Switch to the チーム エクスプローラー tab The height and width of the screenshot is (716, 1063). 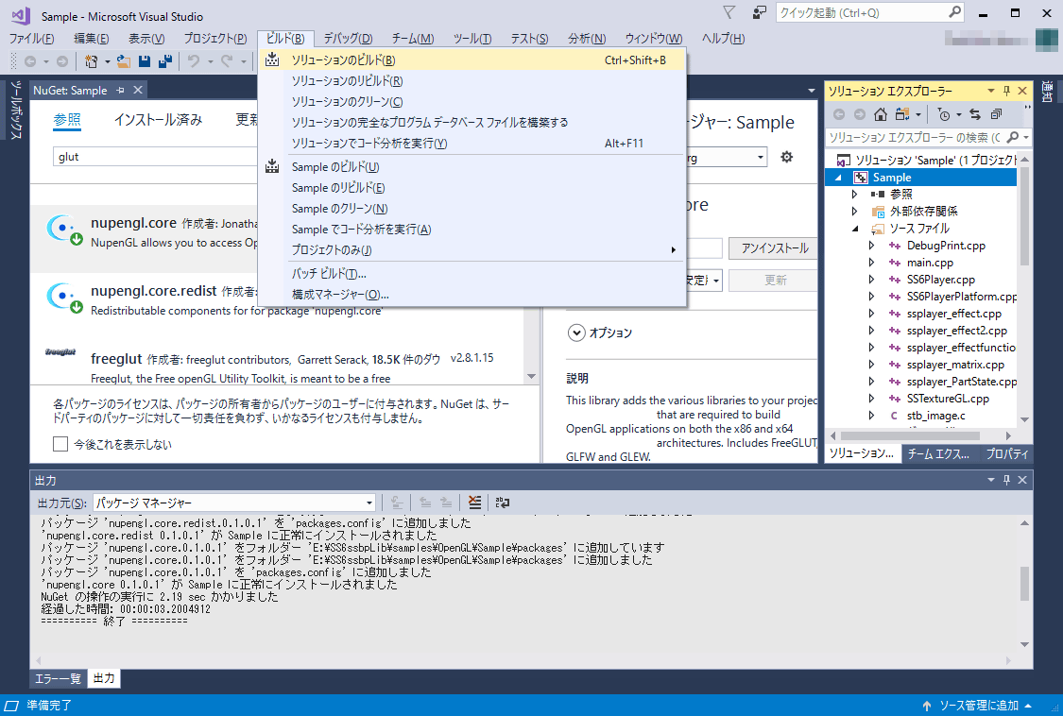[938, 453]
